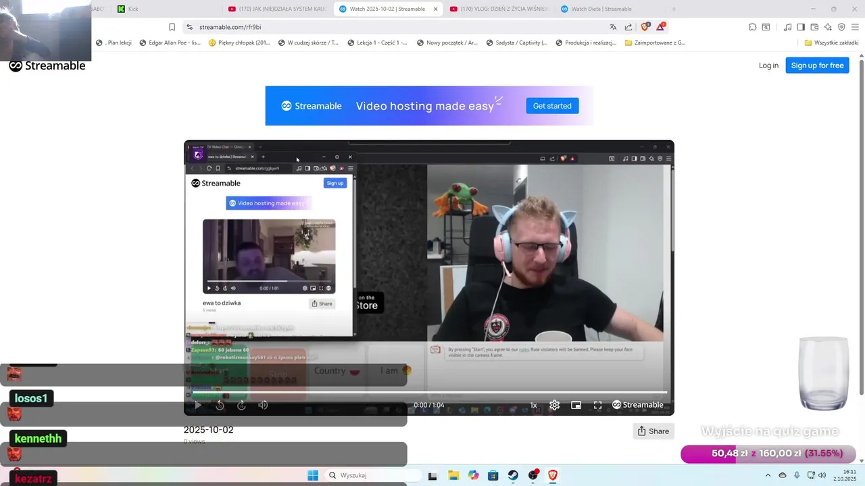Open video player settings gear
Viewport: 865px width, 486px height.
[x=554, y=405]
